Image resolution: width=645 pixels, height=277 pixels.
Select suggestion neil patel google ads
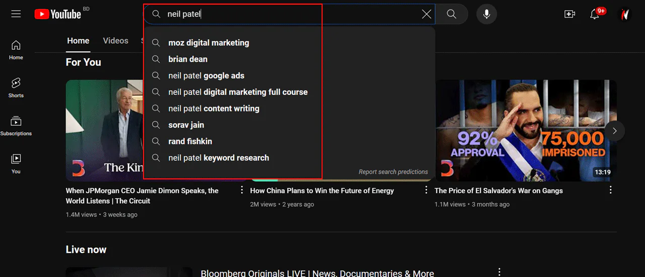point(289,75)
